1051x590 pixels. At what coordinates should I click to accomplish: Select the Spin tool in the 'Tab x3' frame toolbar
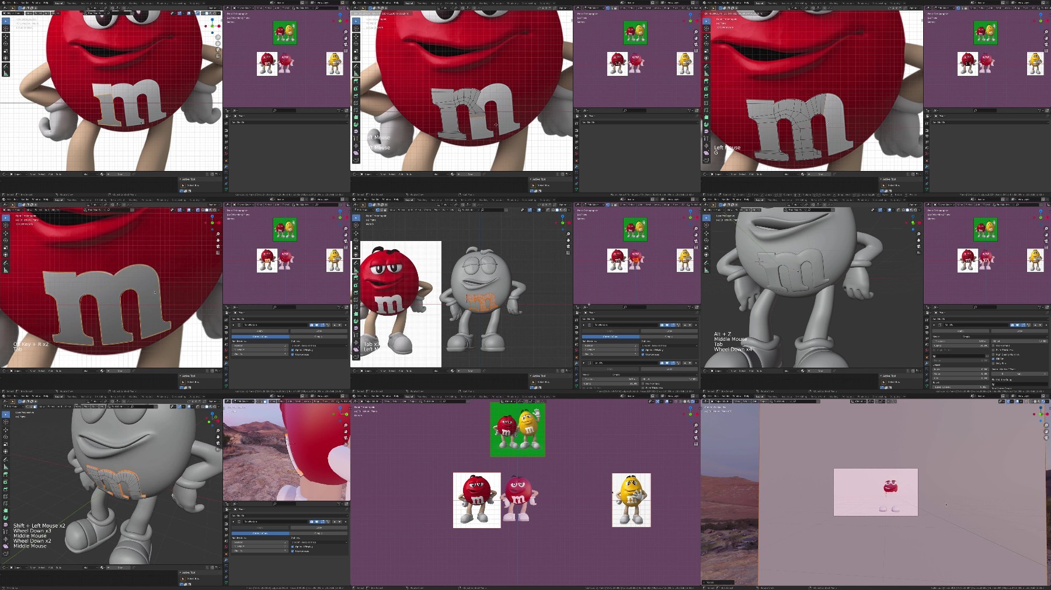pos(356,321)
